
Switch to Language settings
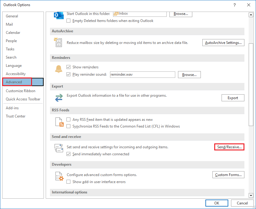pyautogui.click(x=23, y=66)
